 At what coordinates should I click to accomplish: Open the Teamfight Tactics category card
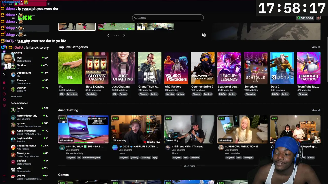[309, 68]
